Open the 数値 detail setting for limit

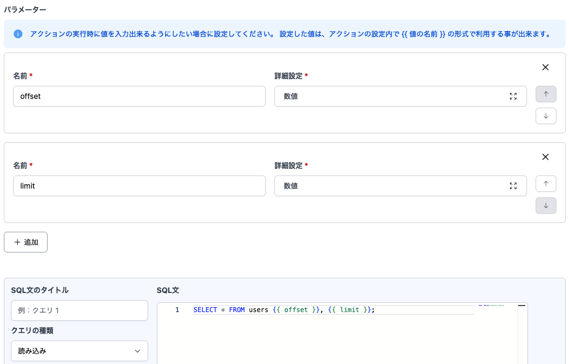pos(400,186)
